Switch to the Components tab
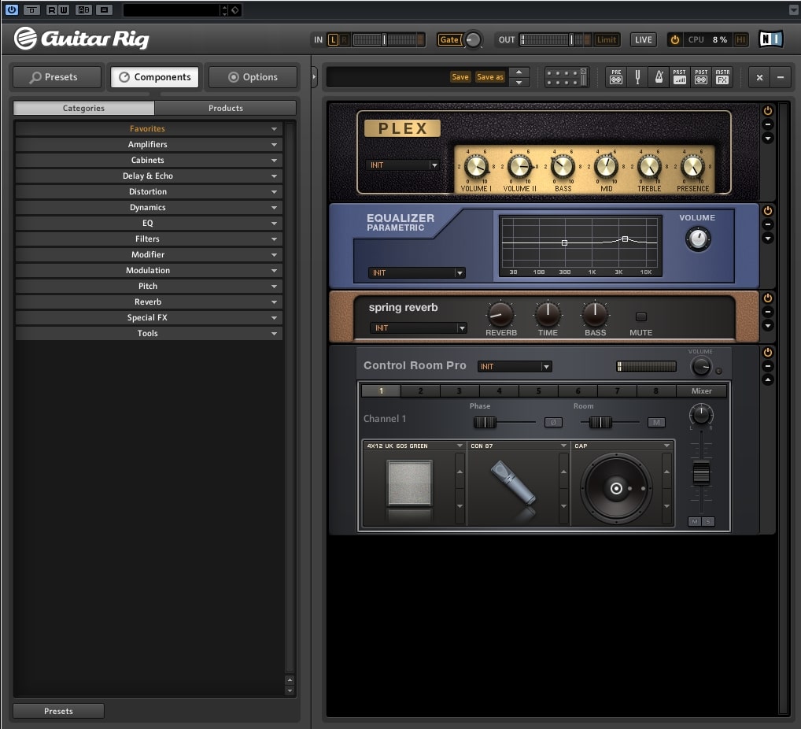 pos(155,77)
